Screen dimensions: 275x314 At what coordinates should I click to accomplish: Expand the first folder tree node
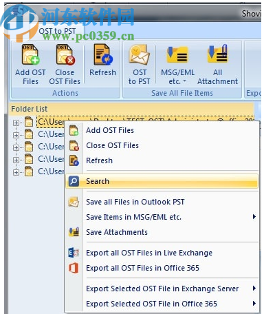pyautogui.click(x=16, y=123)
